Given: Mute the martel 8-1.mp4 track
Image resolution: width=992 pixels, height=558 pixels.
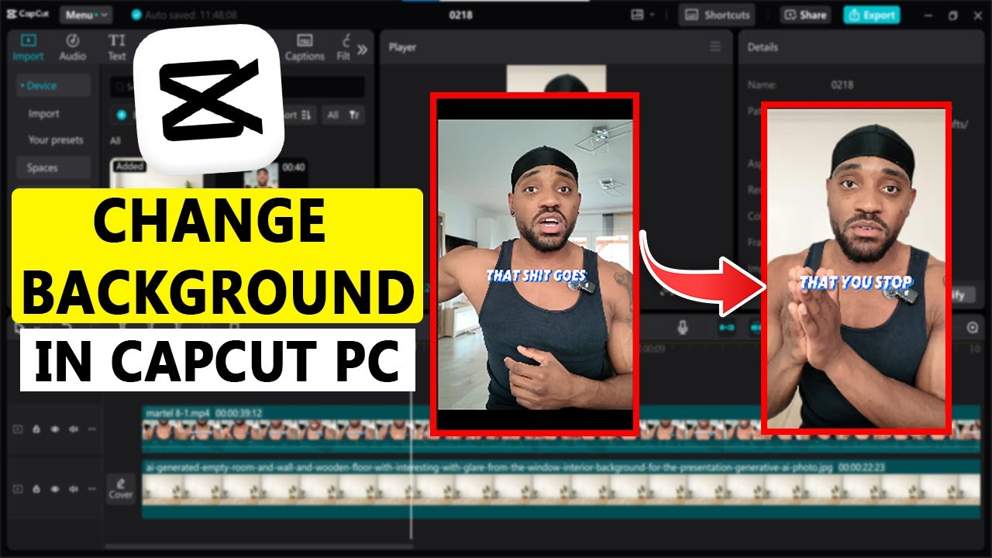Looking at the screenshot, I should point(74,428).
